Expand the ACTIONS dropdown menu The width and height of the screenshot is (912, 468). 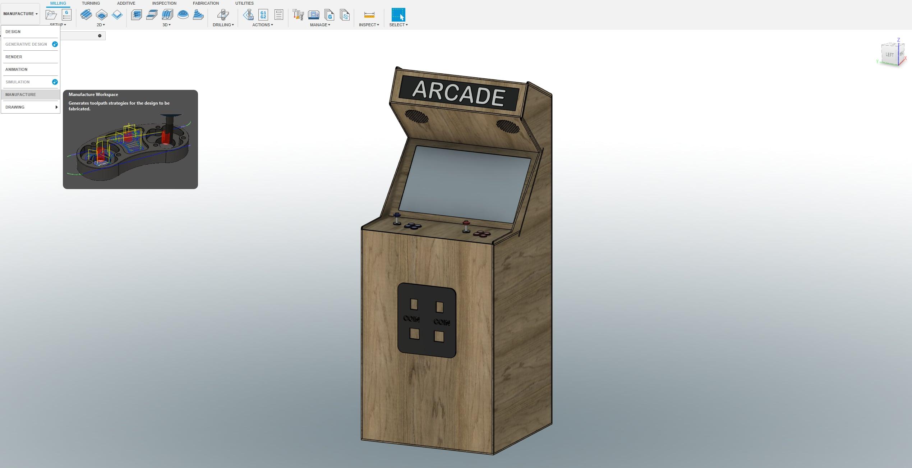click(263, 25)
